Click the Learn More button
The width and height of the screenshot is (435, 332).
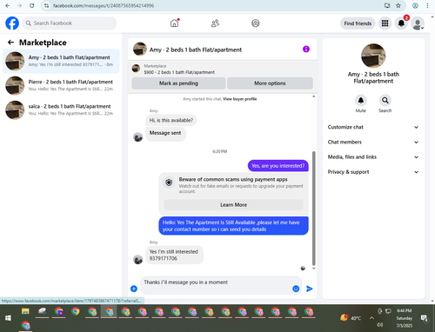click(x=233, y=205)
